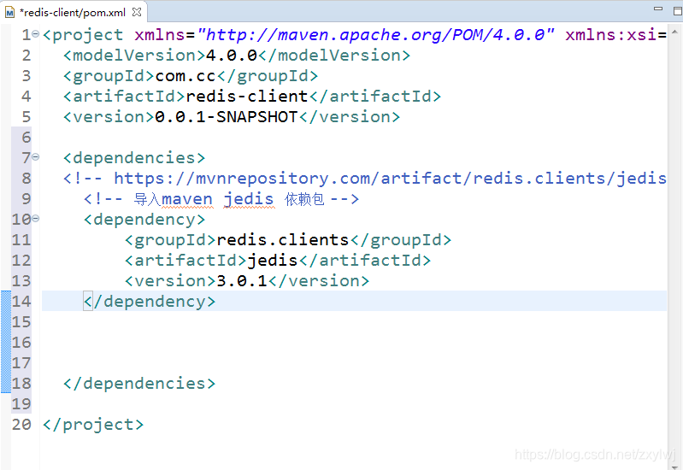Image resolution: width=683 pixels, height=470 pixels.
Task: Click the closing dependency tag on line 14
Action: click(x=150, y=302)
